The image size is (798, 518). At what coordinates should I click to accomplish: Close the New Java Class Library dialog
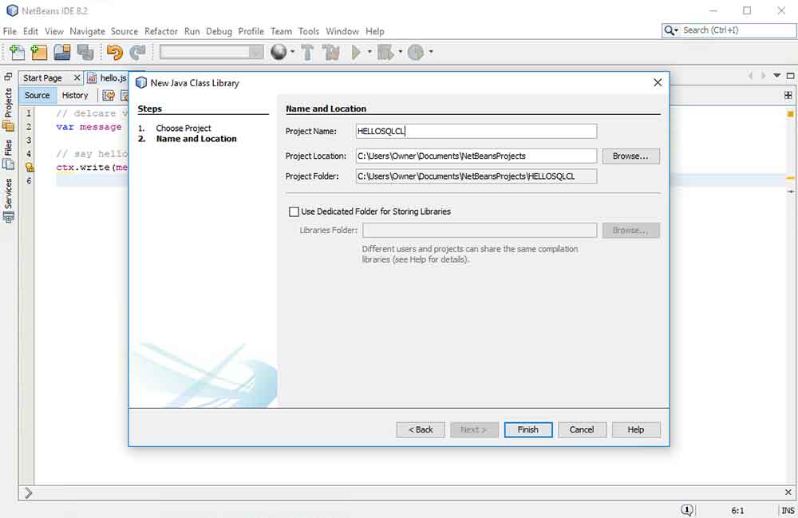click(x=658, y=82)
